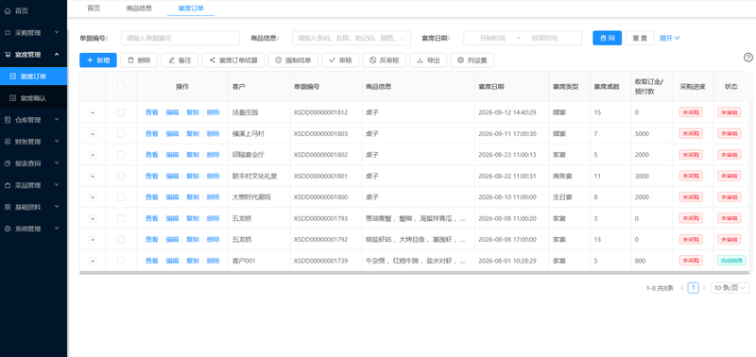Open the 10 条/页 page size dropdown
The width and height of the screenshot is (756, 357).
[x=730, y=288]
